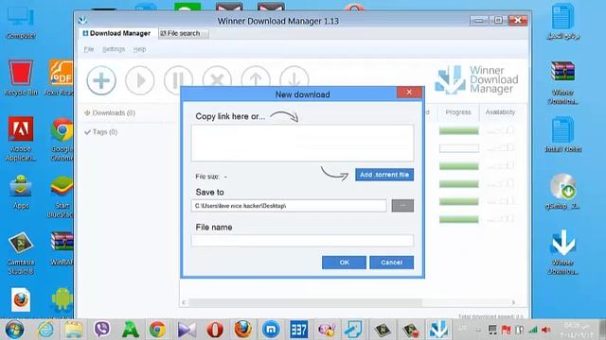
Task: Click the first row's progress bar
Action: click(x=458, y=131)
